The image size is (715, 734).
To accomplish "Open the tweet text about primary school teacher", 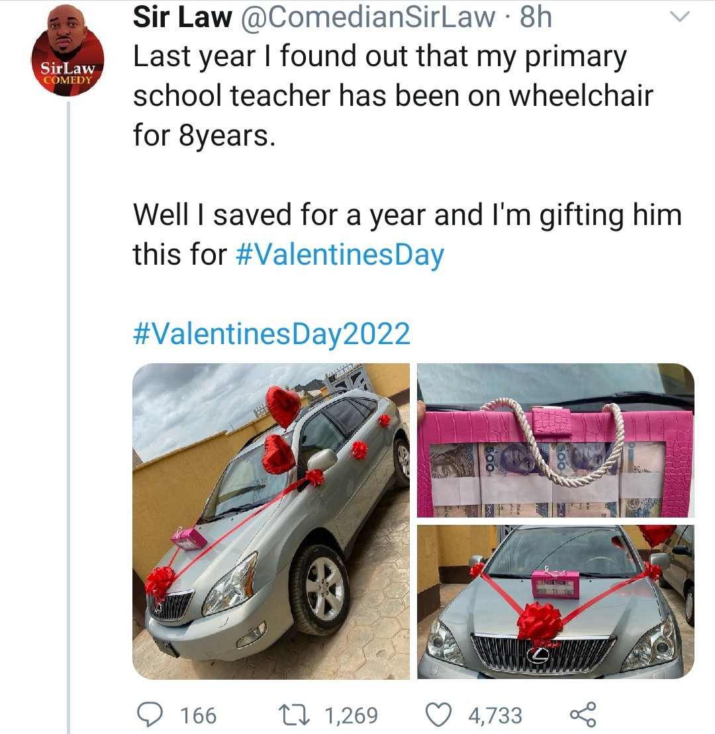I will (392, 97).
